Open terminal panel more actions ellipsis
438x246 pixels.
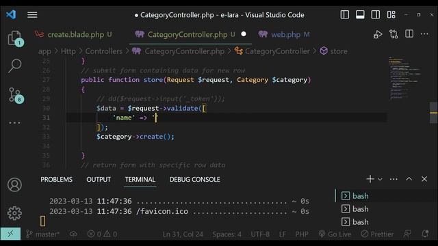click(x=394, y=179)
